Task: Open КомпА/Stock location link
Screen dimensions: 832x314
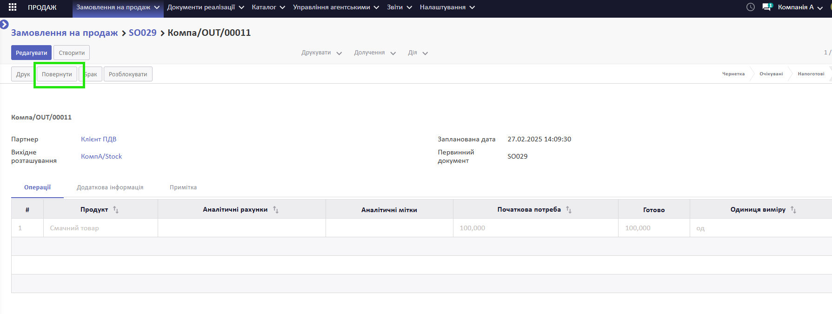Action: click(101, 156)
